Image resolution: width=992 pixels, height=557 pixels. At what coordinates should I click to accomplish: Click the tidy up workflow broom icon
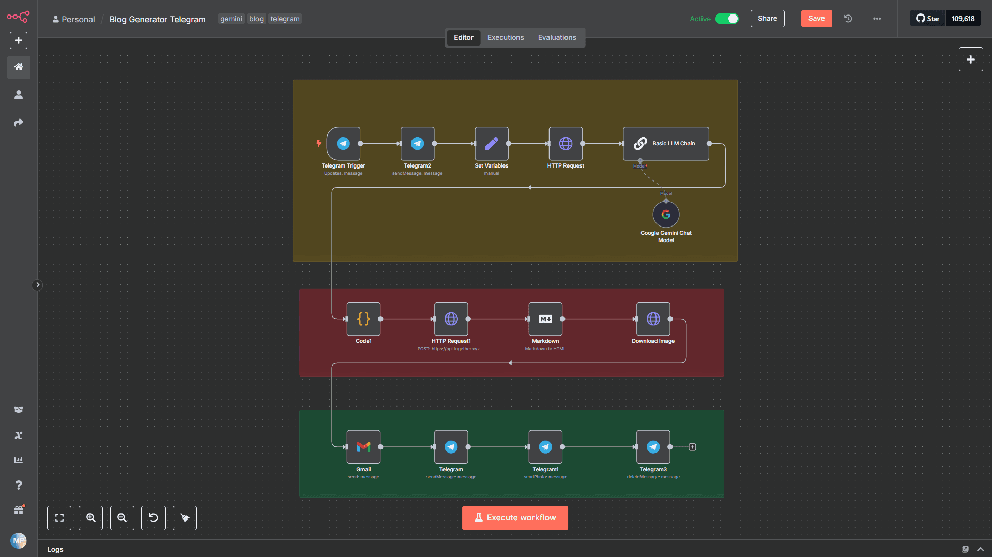click(185, 518)
